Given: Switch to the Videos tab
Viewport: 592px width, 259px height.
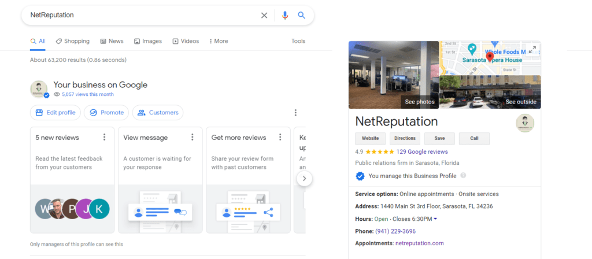Looking at the screenshot, I should 186,41.
